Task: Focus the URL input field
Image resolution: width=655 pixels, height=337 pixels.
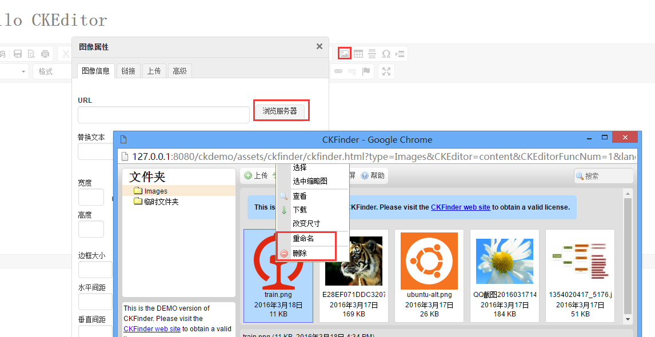Action: [x=163, y=115]
